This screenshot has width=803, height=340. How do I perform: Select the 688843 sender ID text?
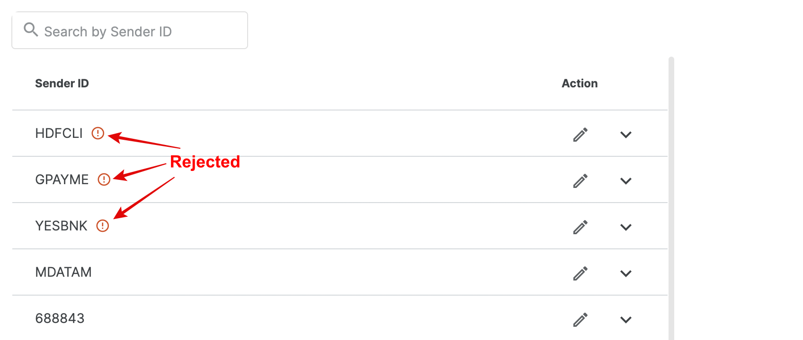click(x=60, y=318)
